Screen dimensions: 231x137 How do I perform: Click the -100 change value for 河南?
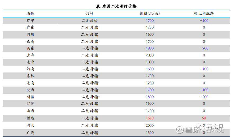(x=204, y=69)
